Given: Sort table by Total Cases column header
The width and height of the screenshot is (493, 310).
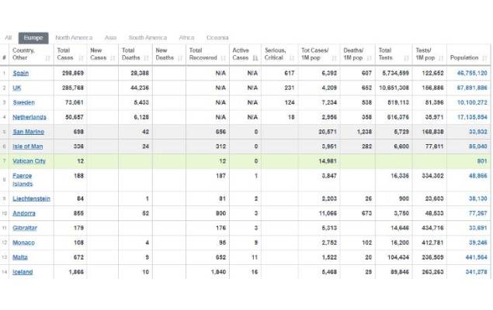Looking at the screenshot, I should 64,54.
